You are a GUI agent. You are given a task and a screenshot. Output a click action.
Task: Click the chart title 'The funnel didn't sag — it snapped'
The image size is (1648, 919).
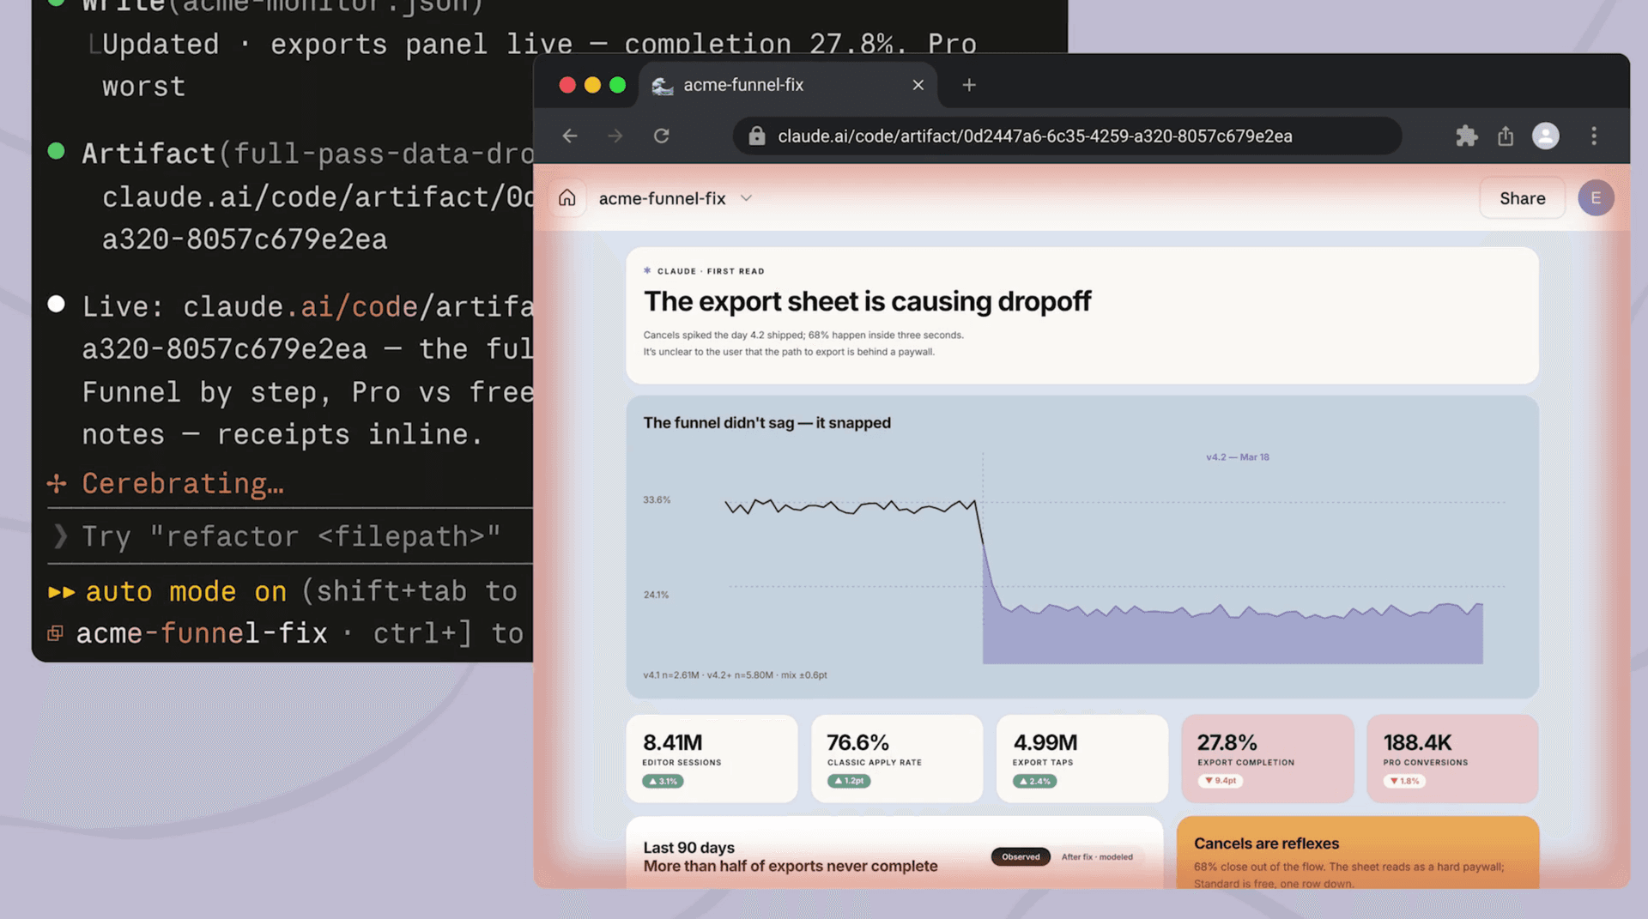[767, 423]
